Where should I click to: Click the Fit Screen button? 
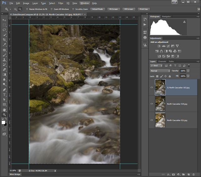pos(113,9)
